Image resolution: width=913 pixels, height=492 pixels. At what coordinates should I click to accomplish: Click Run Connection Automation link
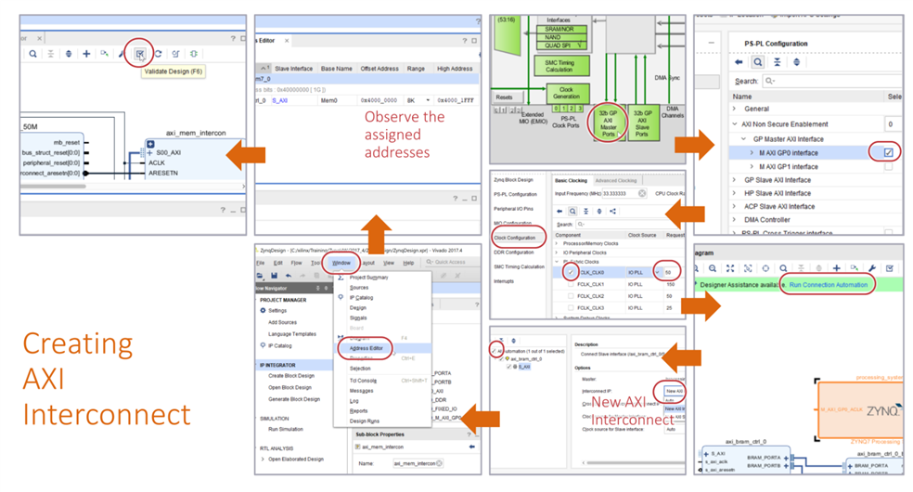tap(828, 285)
